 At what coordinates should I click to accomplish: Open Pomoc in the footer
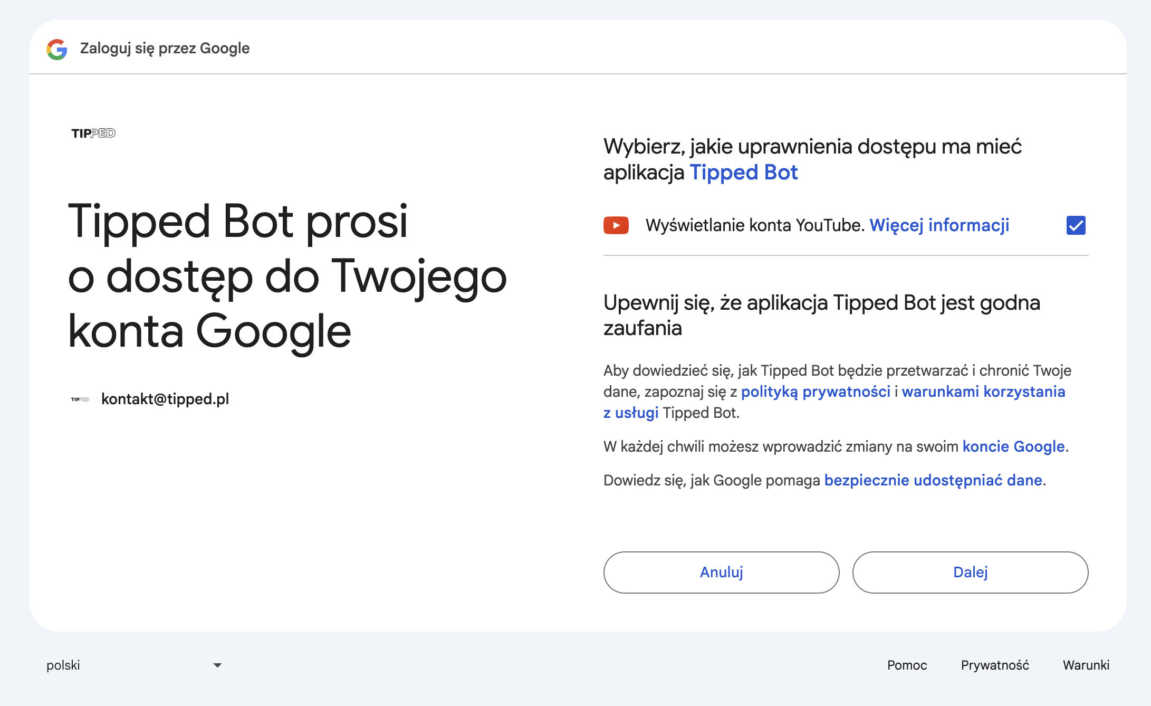907,665
